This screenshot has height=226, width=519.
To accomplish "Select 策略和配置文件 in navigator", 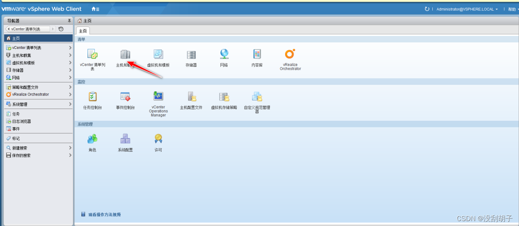I will tap(38, 87).
